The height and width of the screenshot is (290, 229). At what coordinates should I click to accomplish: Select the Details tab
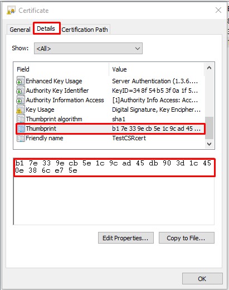46,28
